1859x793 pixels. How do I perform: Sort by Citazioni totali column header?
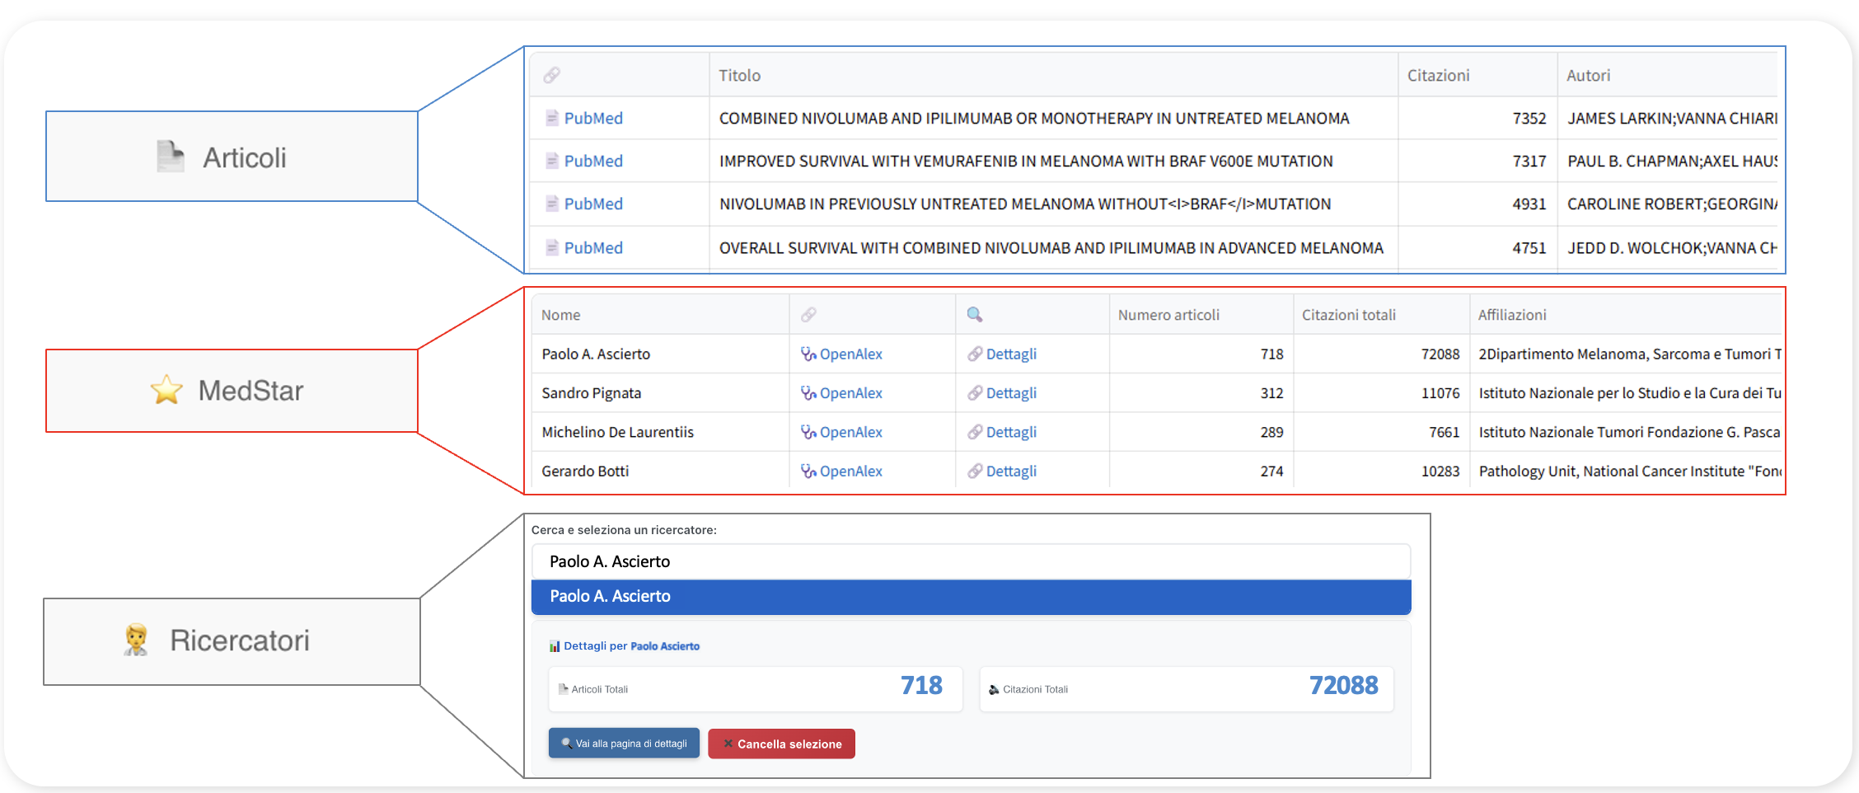(1348, 315)
